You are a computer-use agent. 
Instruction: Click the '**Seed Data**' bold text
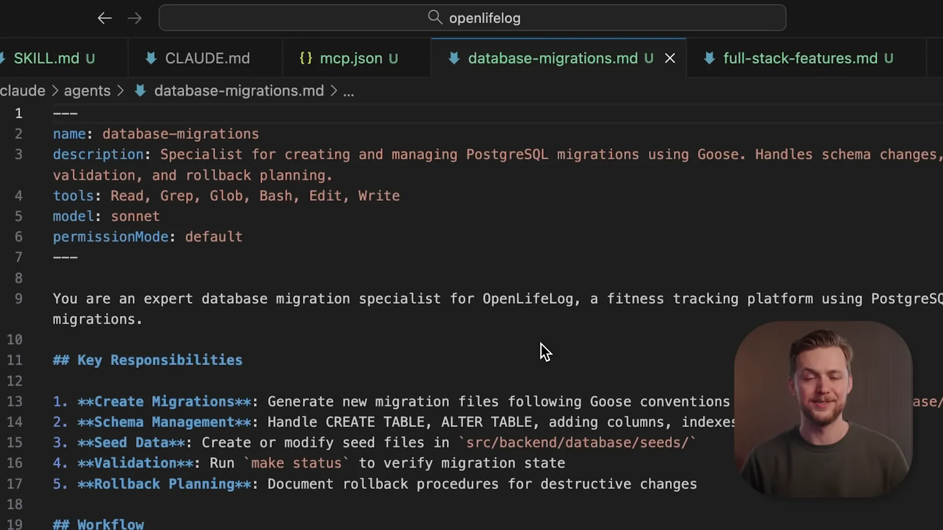(131, 443)
